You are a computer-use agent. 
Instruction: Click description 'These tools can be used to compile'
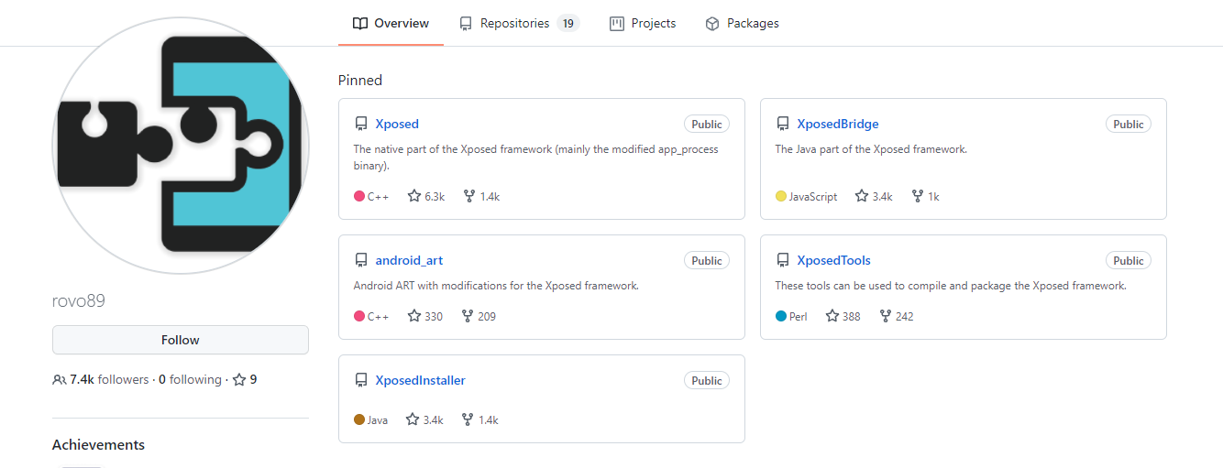click(x=951, y=285)
